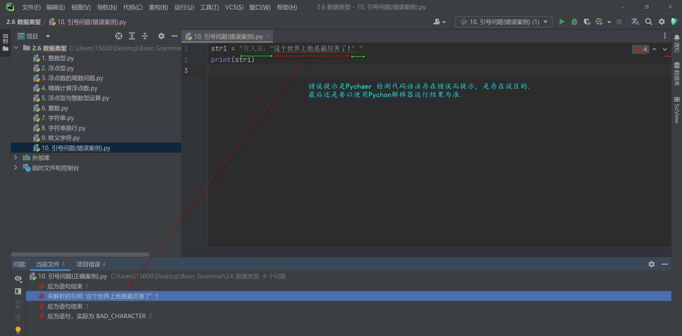Viewport: 682px width, 336px height.
Task: Expand all problems in the list
Action: 18,304
